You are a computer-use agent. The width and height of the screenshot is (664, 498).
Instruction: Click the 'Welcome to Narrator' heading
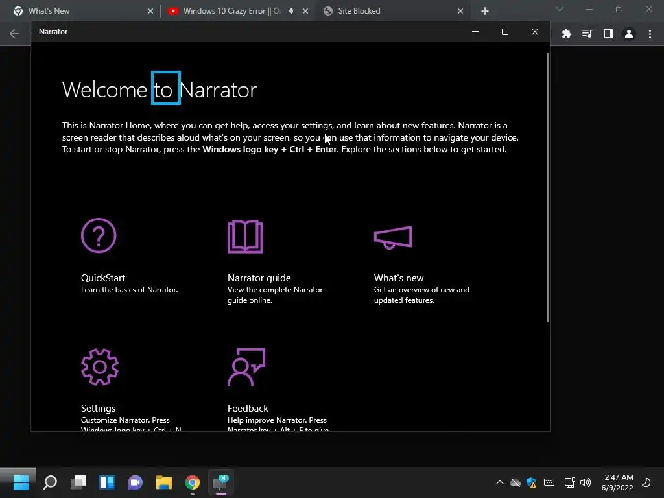pos(160,89)
